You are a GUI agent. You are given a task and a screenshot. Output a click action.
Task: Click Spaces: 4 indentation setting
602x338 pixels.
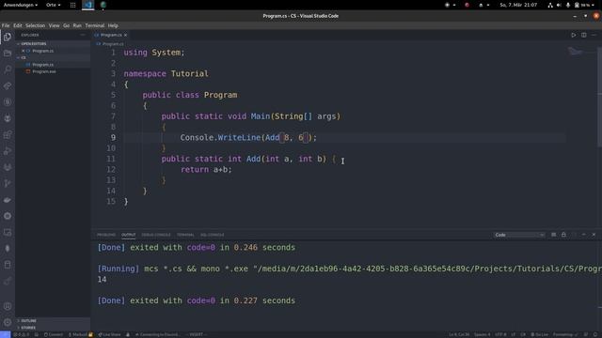[x=482, y=334]
